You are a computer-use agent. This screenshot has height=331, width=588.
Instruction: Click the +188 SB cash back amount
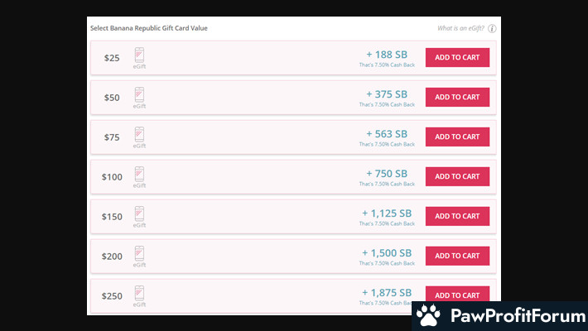pyautogui.click(x=387, y=54)
